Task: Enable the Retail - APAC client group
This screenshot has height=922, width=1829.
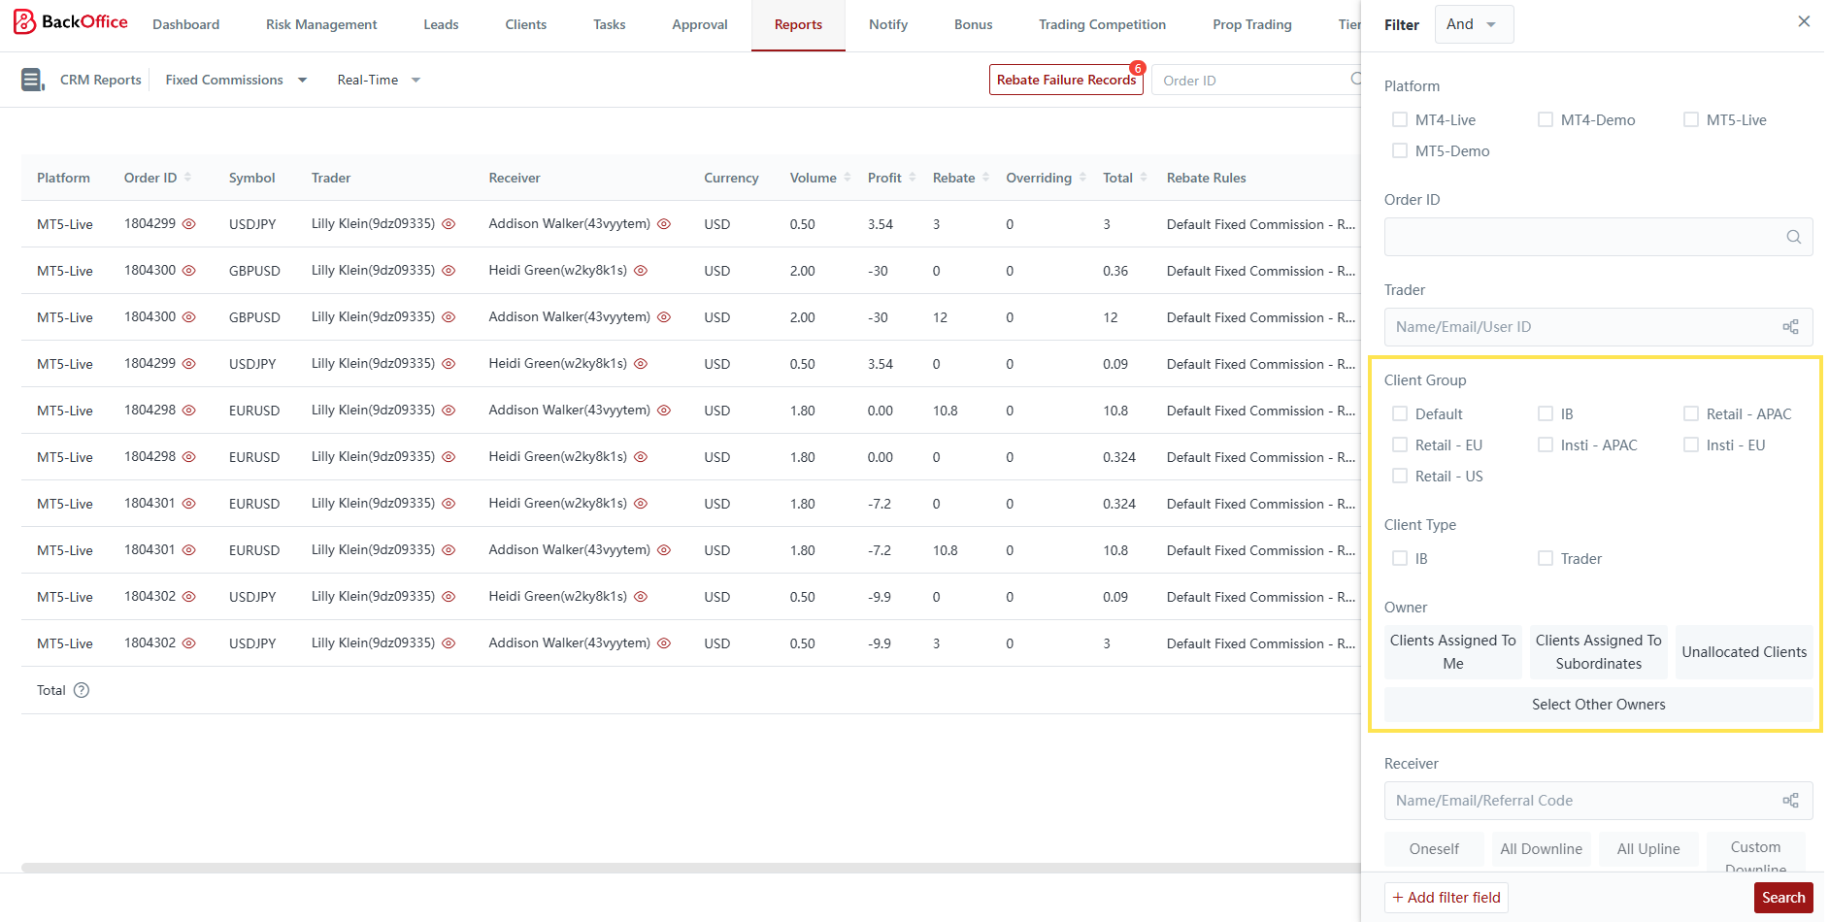Action: [1691, 413]
